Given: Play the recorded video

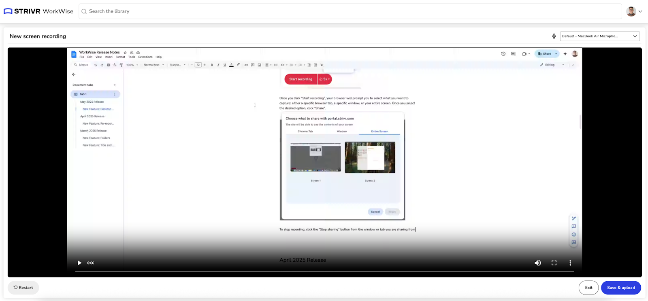Looking at the screenshot, I should 79,263.
